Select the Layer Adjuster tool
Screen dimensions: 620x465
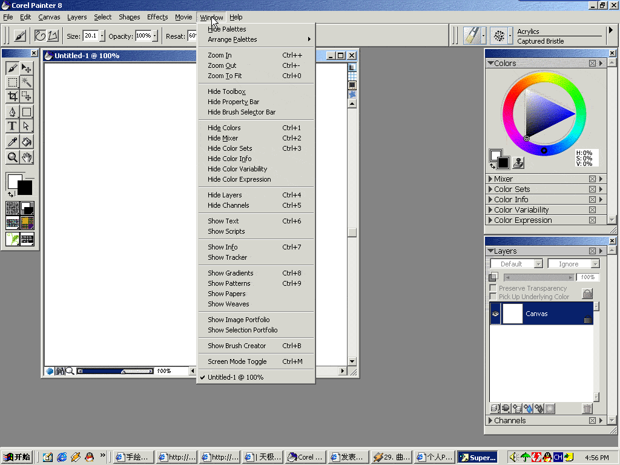click(27, 68)
